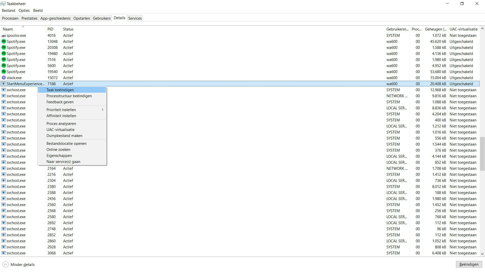Screen dimensions: 485x272
Task: Open the Opties menu
Action: tap(24, 11)
